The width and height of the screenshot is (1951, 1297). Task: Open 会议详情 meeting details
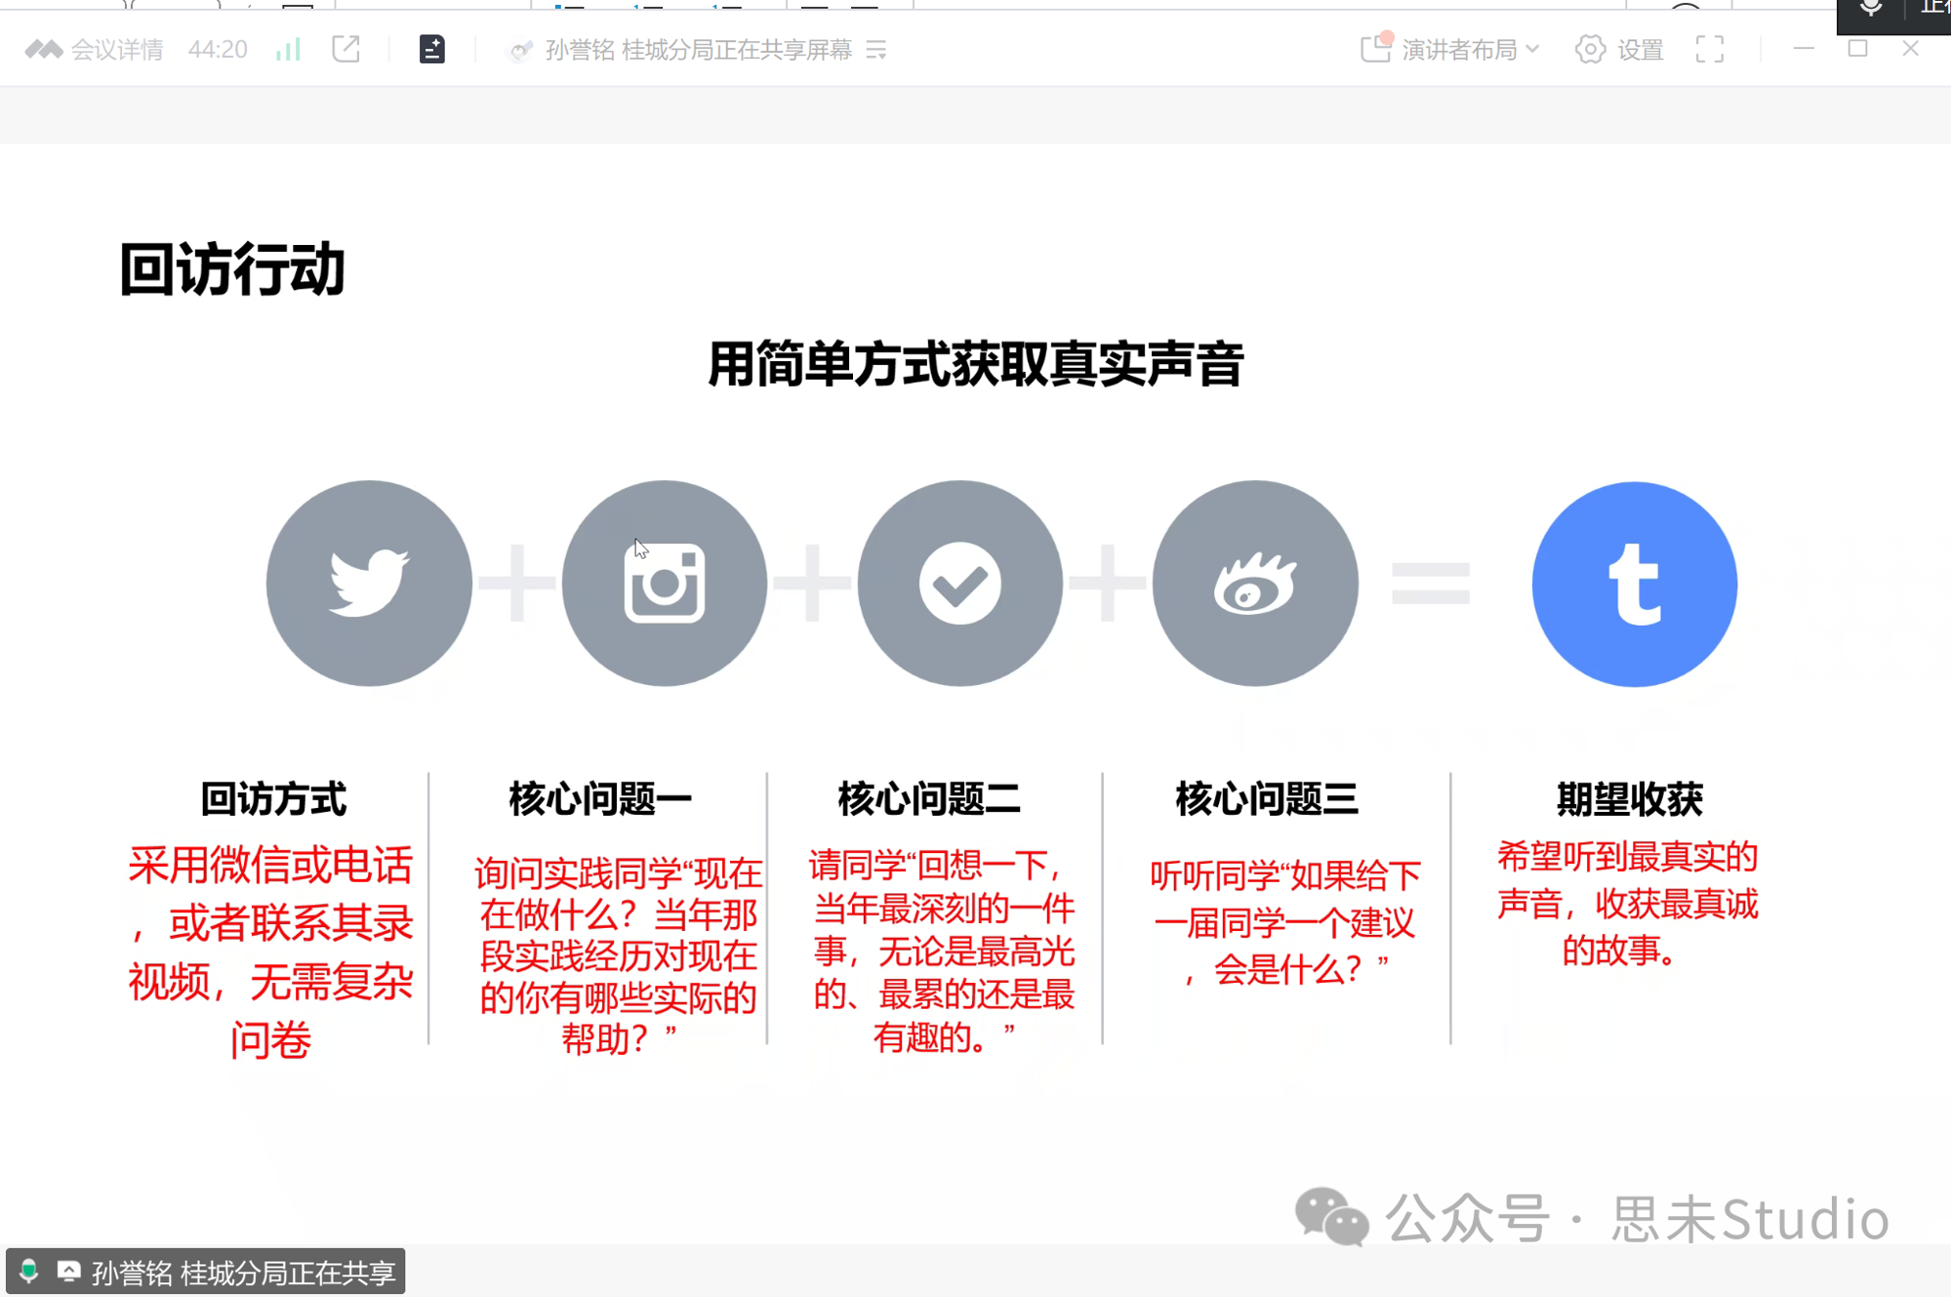[x=118, y=48]
